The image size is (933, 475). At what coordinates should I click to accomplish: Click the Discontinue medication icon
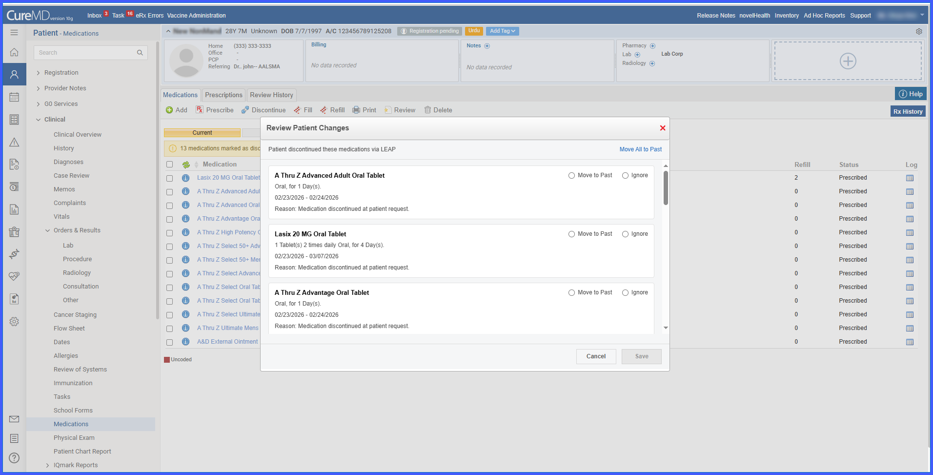click(245, 110)
